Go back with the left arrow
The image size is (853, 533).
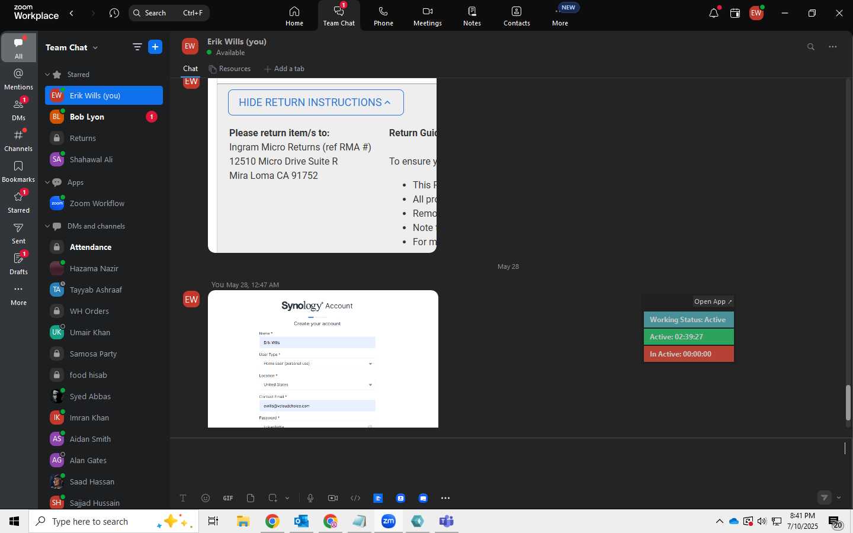click(x=72, y=13)
